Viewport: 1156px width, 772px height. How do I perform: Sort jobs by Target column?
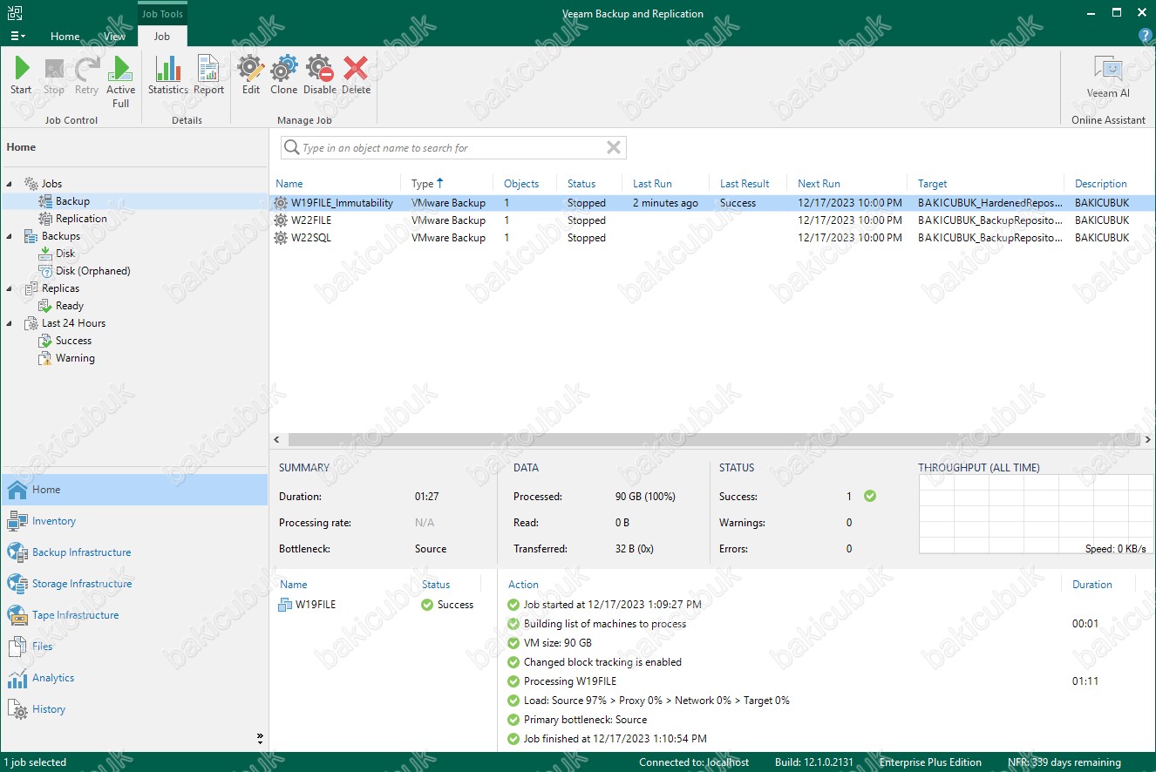click(933, 184)
